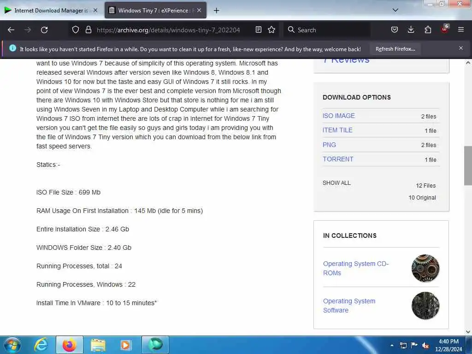Open the TORRENT download option

[338, 159]
